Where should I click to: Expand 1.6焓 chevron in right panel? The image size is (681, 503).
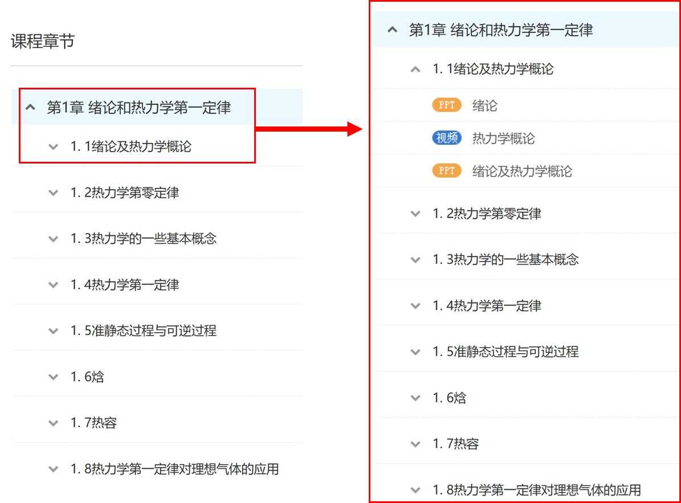point(415,398)
